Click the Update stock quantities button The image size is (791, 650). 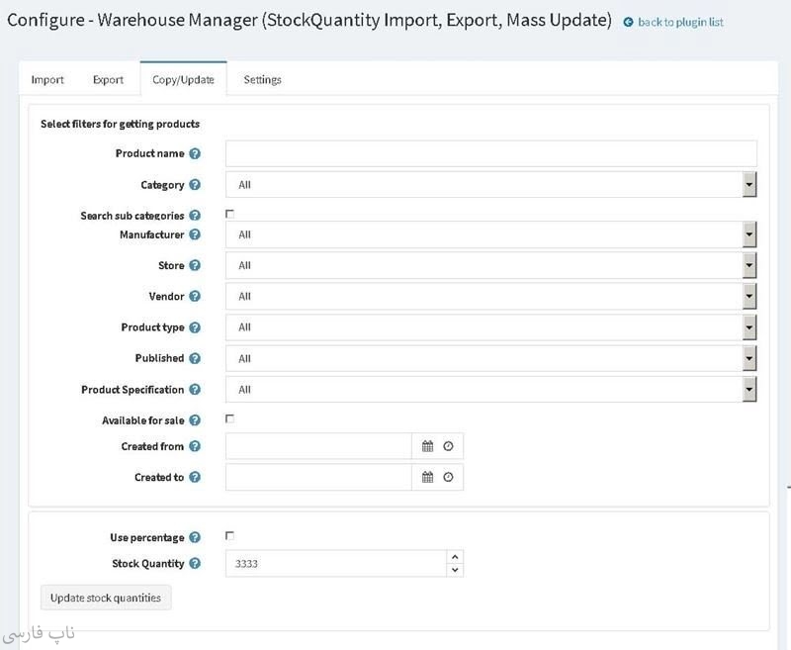pyautogui.click(x=106, y=598)
